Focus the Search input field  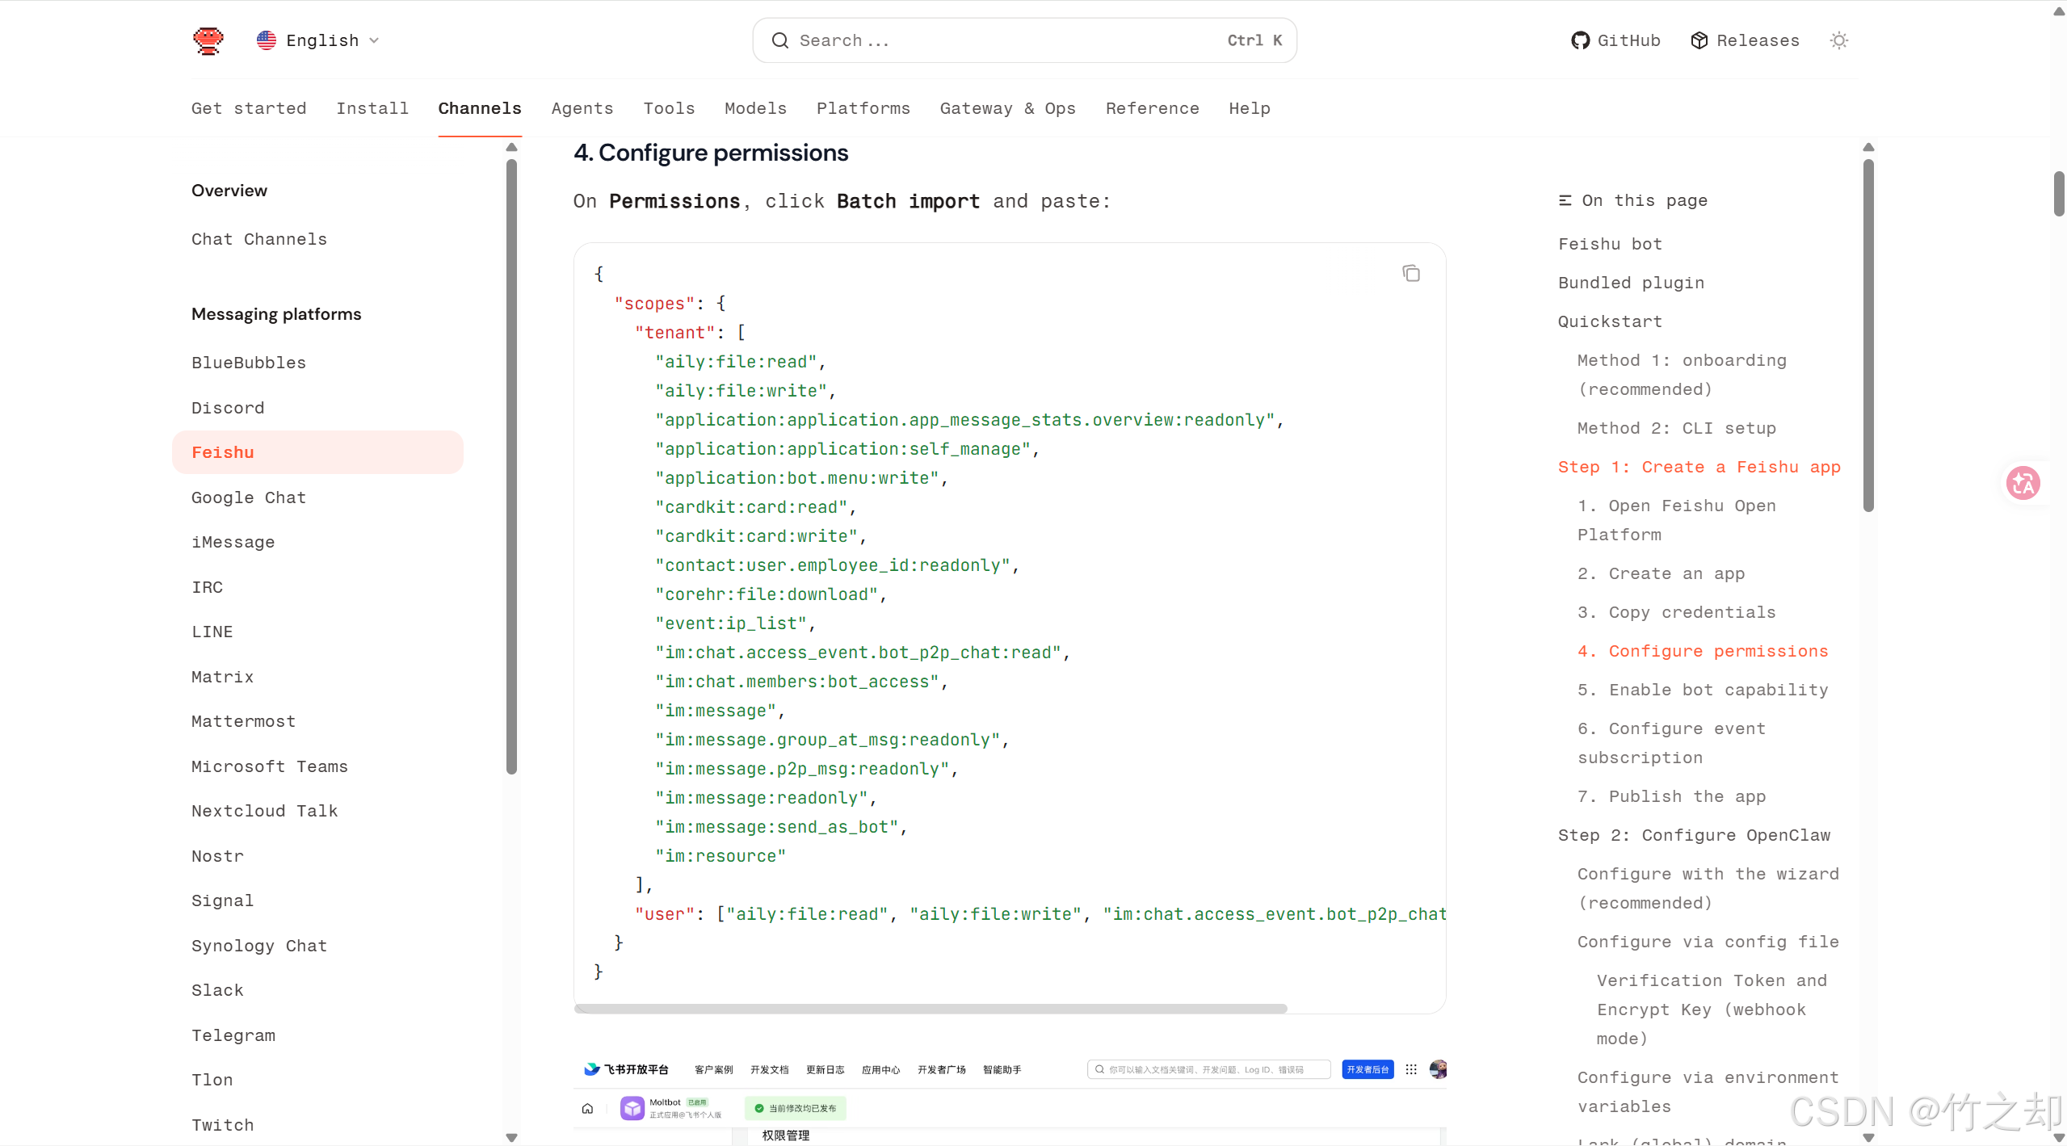pos(1010,40)
